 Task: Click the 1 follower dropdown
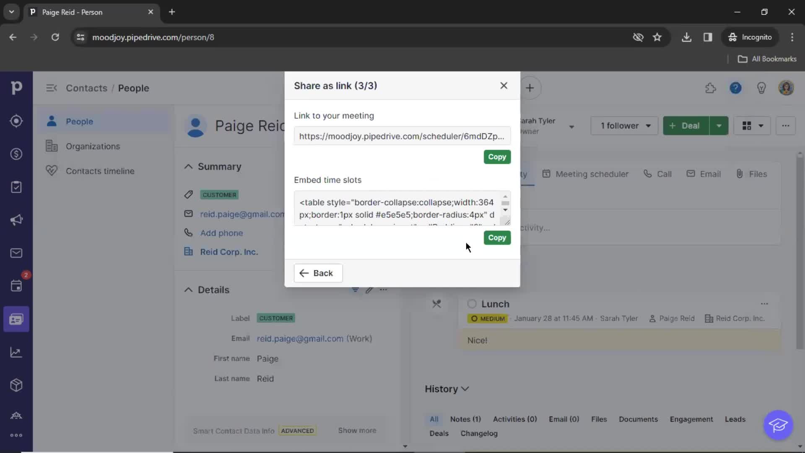click(x=625, y=125)
